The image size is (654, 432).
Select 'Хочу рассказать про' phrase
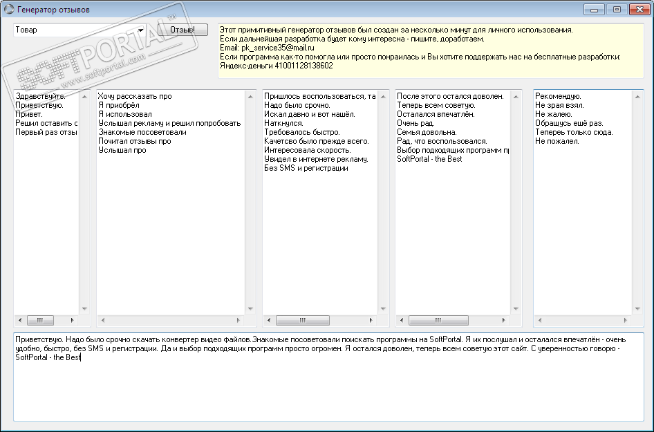tap(135, 96)
